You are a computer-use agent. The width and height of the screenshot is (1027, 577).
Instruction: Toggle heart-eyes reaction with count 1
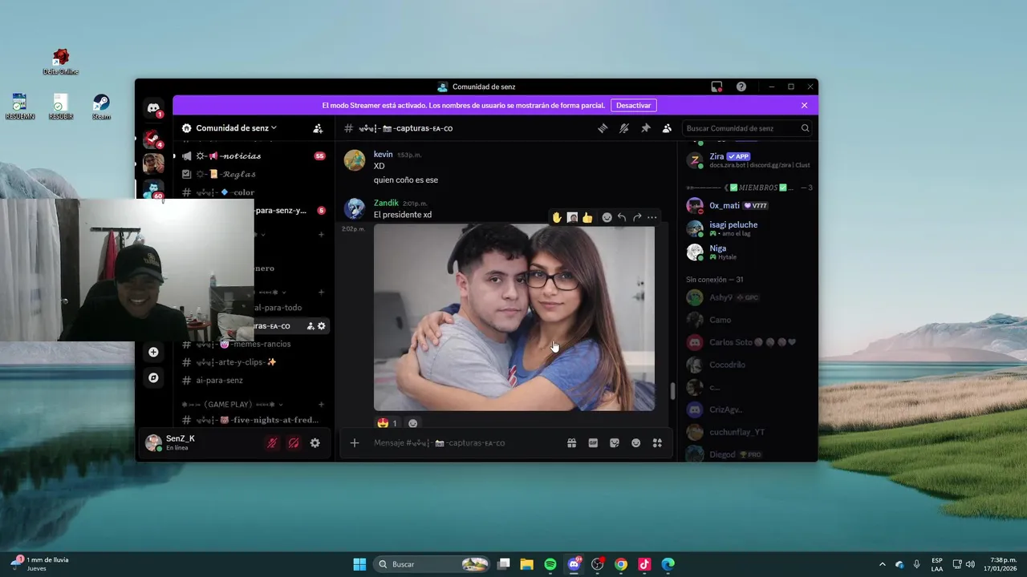pos(387,423)
